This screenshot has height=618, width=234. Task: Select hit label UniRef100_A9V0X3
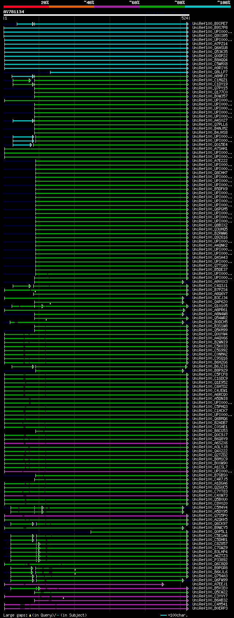point(210,282)
